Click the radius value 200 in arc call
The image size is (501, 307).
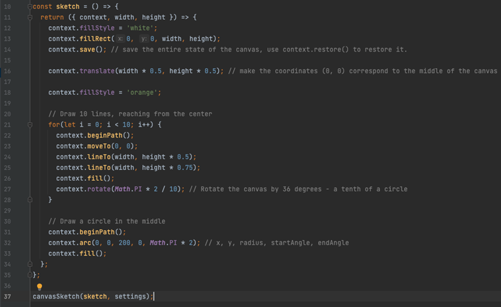124,243
